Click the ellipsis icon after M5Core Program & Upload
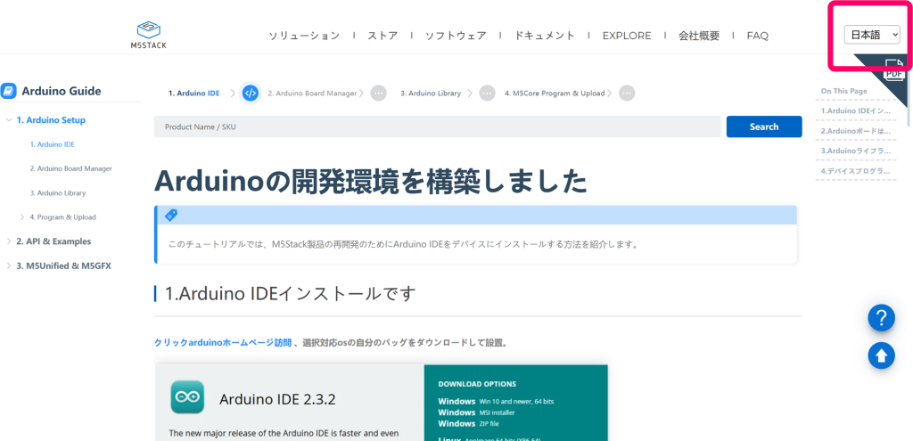The height and width of the screenshot is (441, 913). click(627, 93)
